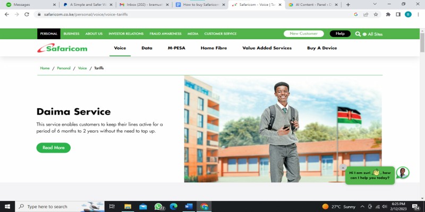Share this page via address bar icon
The height and width of the screenshot is (212, 425).
pos(366,14)
